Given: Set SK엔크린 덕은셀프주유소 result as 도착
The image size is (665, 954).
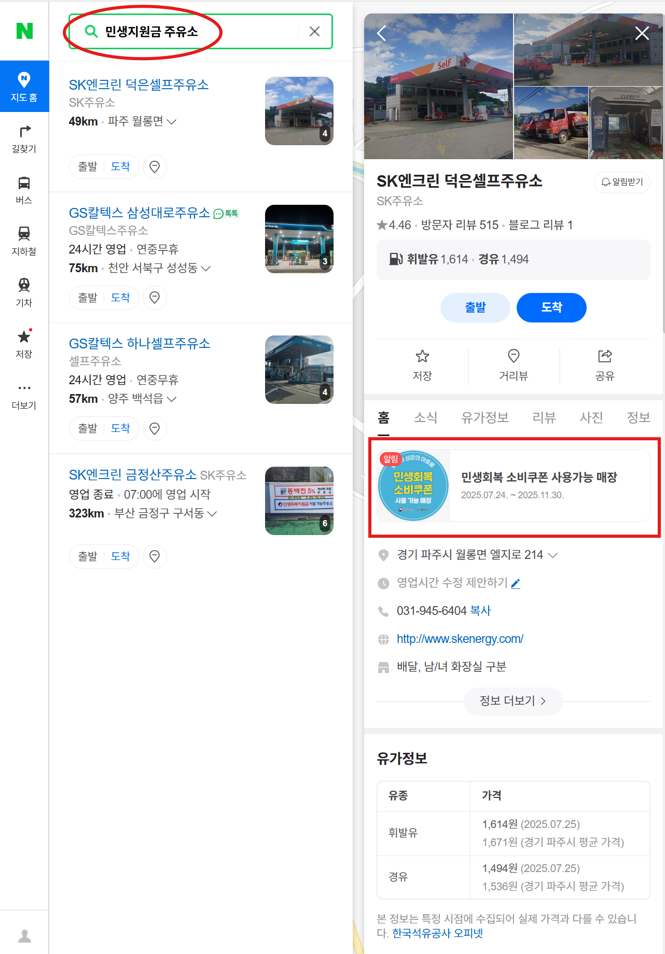Looking at the screenshot, I should click(x=120, y=166).
